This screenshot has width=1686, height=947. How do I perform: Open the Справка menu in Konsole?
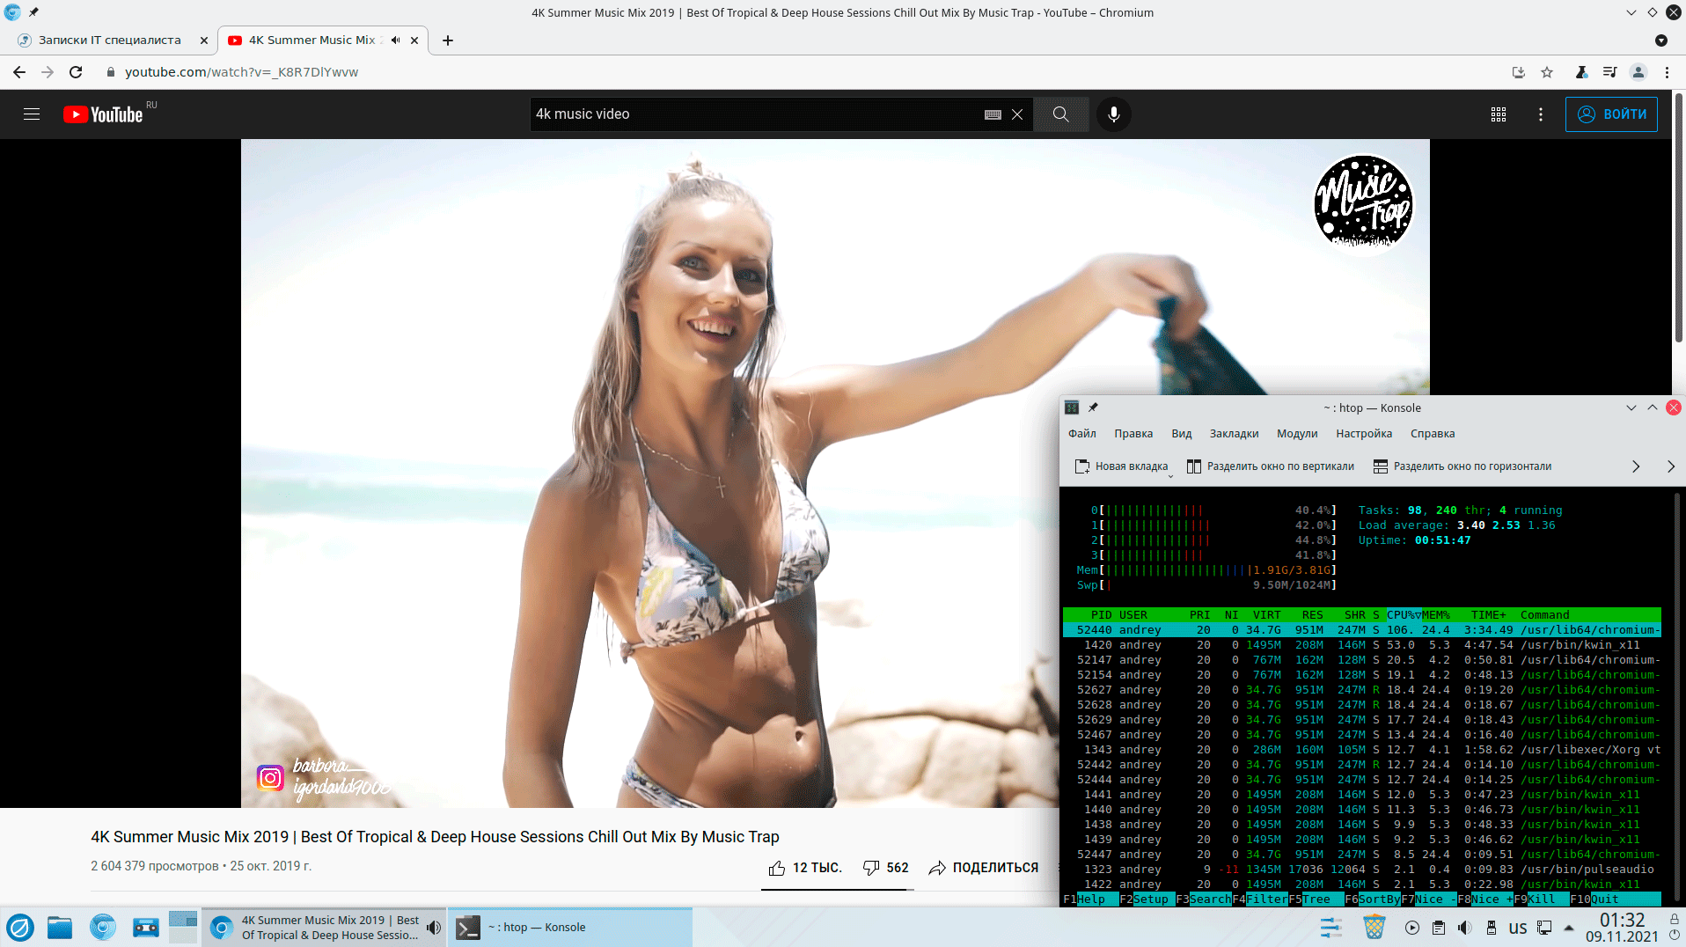click(x=1433, y=434)
